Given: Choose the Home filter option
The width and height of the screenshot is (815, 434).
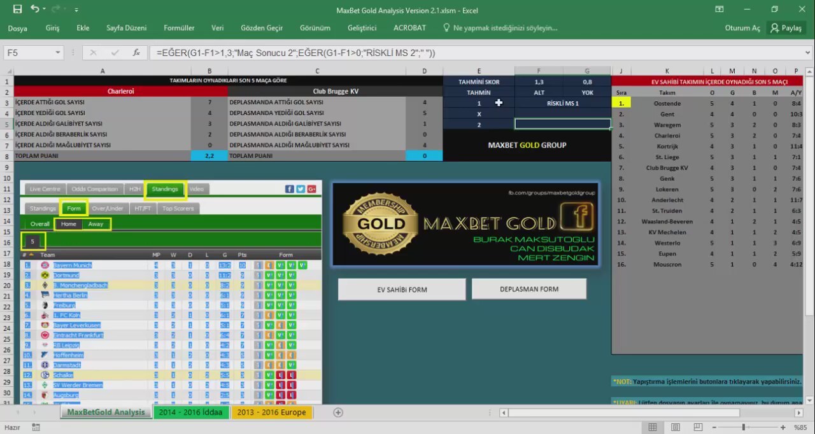Looking at the screenshot, I should [69, 224].
